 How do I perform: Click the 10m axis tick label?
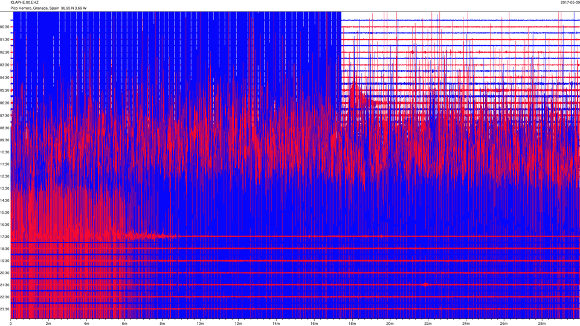click(200, 324)
